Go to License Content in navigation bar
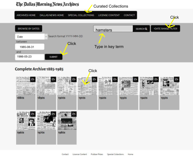Viewport: 193px width, 157px height. pos(109,15)
